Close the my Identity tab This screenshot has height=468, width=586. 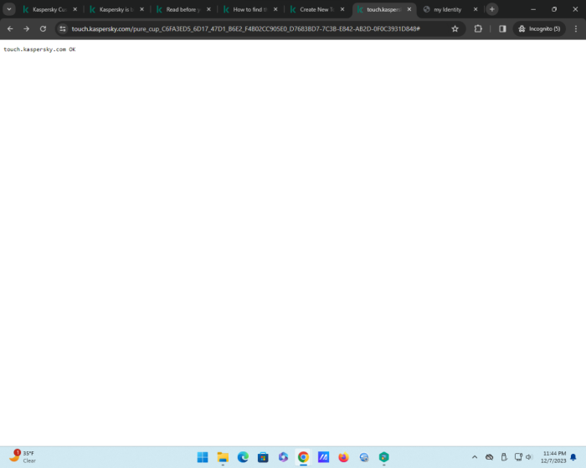tap(475, 9)
